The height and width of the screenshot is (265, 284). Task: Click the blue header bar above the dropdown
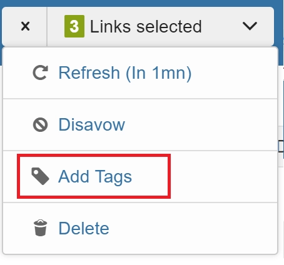(142, 3)
